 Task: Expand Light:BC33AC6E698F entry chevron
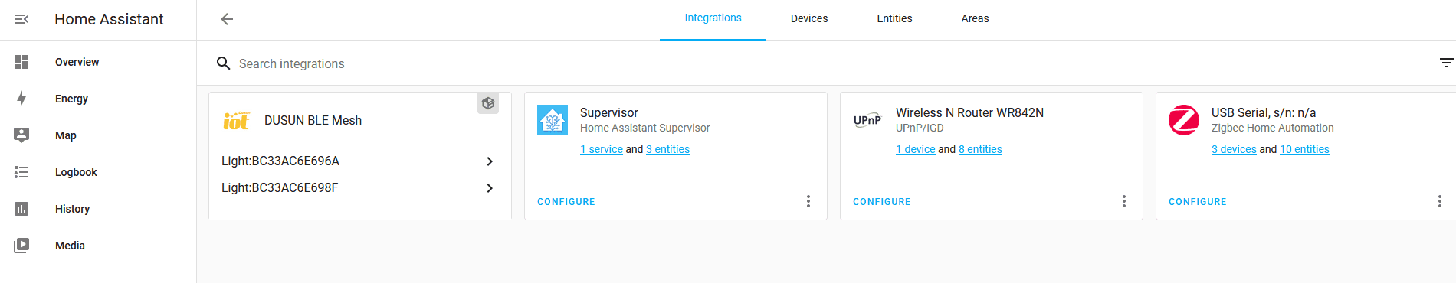click(490, 188)
